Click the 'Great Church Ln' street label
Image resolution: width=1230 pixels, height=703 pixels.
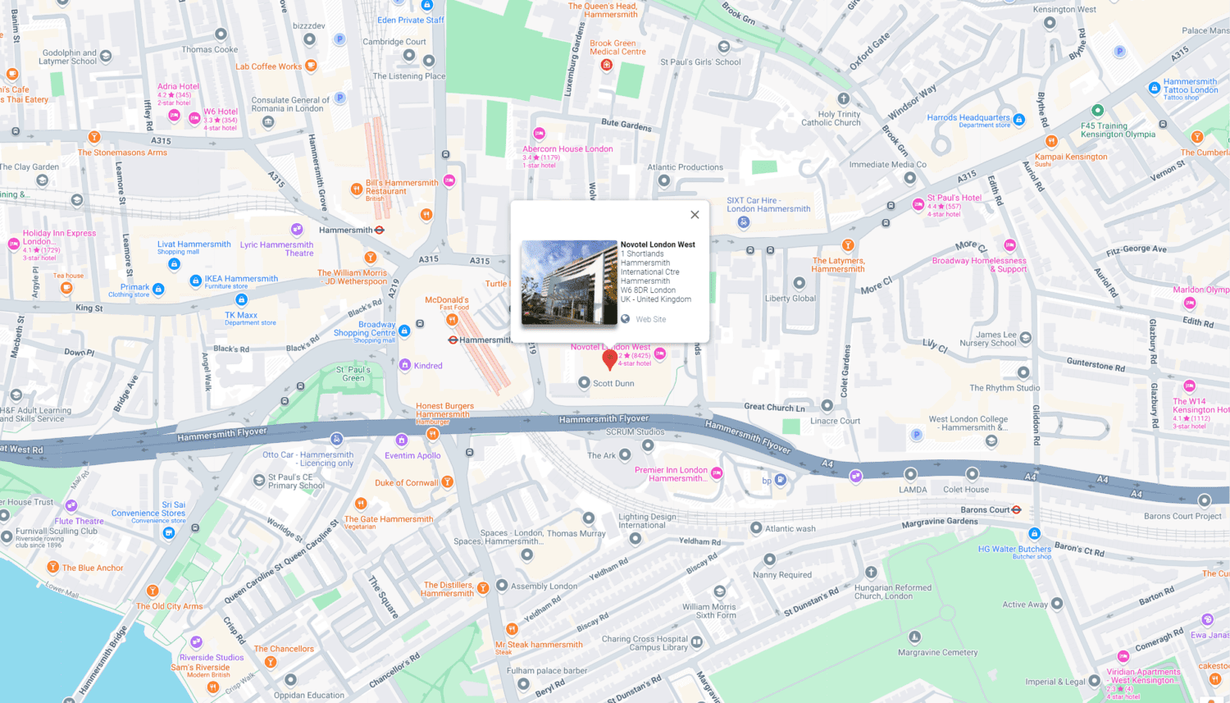[774, 407]
